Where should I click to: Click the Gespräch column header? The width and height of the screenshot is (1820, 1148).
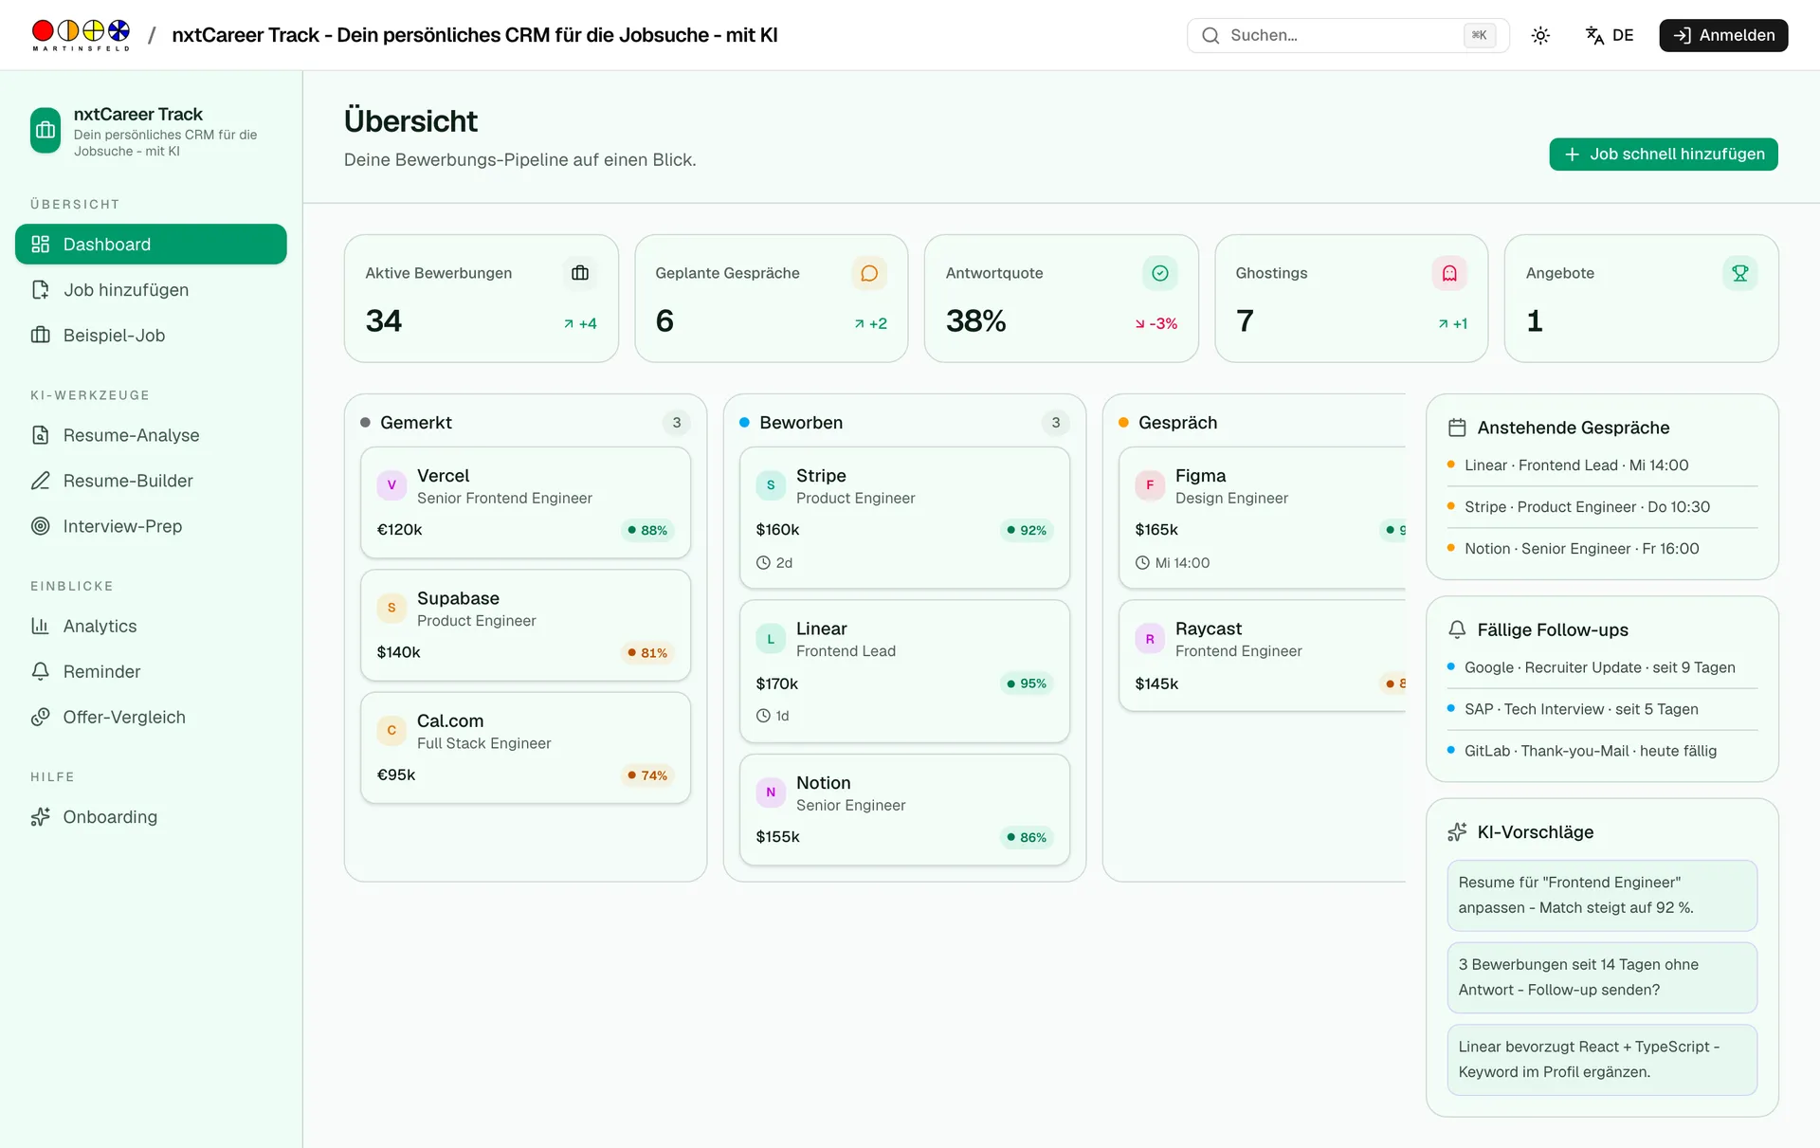point(1177,423)
